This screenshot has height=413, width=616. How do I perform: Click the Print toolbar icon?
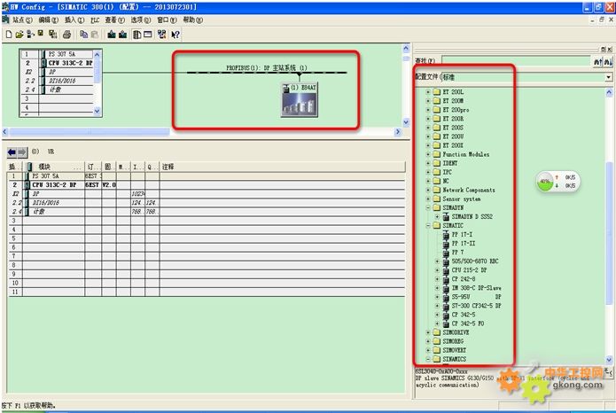[66, 35]
